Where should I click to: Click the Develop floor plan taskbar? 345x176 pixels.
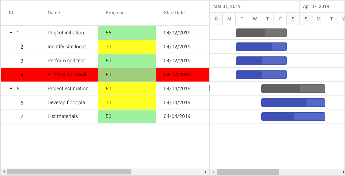(293, 102)
